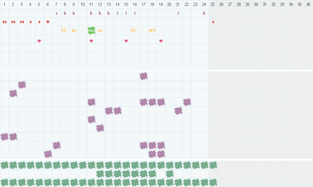Open the 'NT§' note on day 18
This screenshot has width=313, height=187.
point(152,30)
